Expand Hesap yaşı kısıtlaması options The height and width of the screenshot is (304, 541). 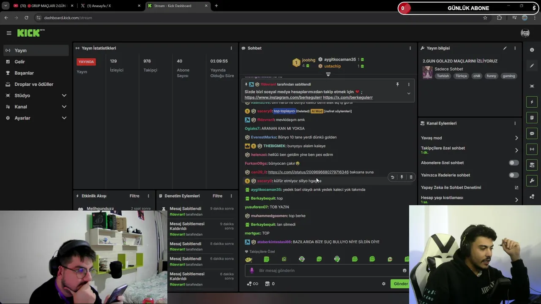[x=516, y=200]
